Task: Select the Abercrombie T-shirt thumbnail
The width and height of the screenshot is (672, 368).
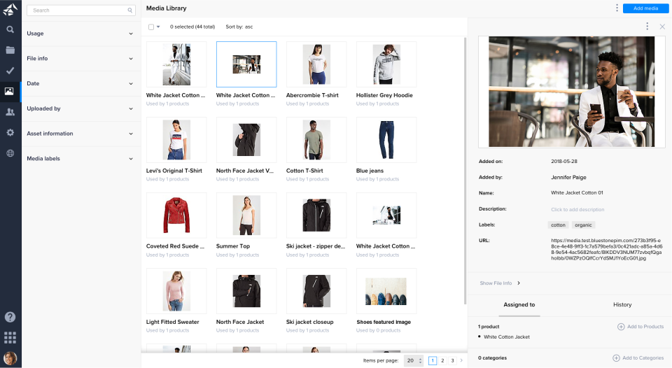Action: click(x=316, y=64)
